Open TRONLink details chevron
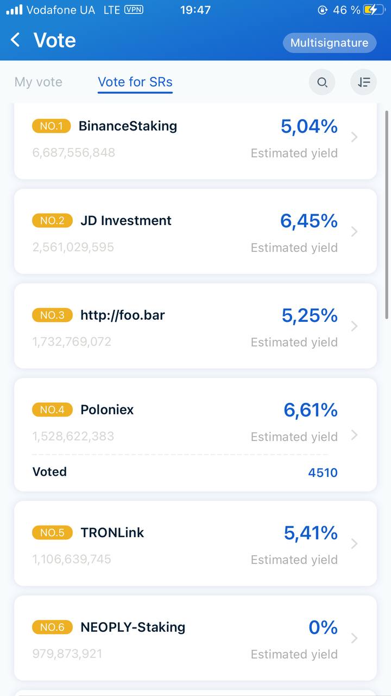 point(355,544)
